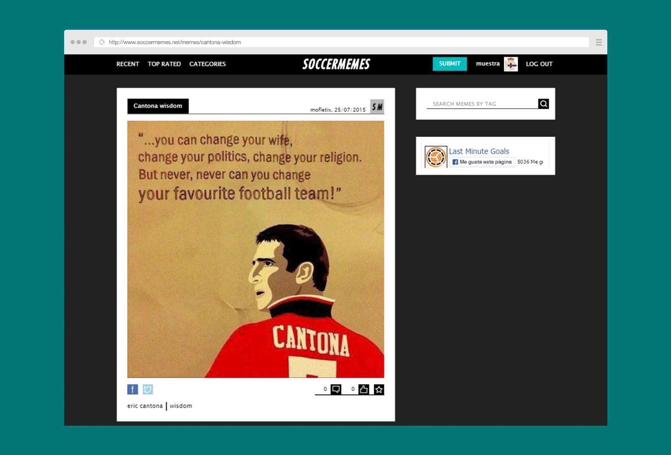Click the like count 0
The width and height of the screenshot is (671, 455).
click(353, 389)
